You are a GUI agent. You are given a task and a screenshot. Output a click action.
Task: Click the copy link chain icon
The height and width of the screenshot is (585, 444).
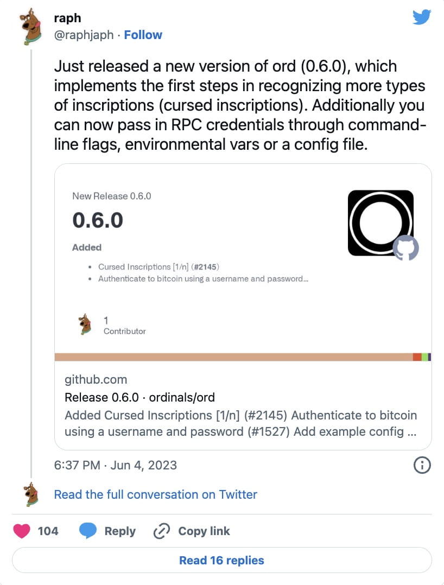pos(162,531)
